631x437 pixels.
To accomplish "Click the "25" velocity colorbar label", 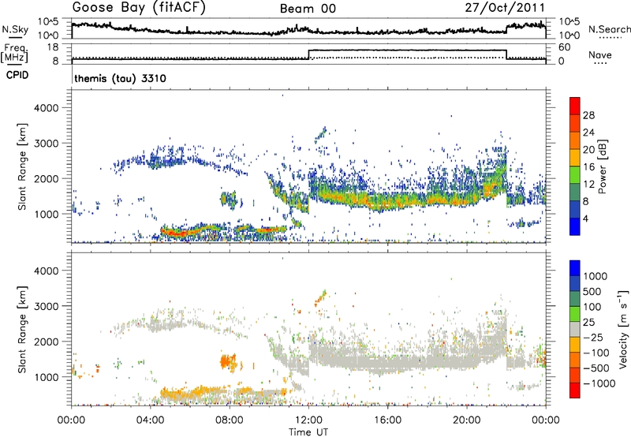I will (x=589, y=323).
